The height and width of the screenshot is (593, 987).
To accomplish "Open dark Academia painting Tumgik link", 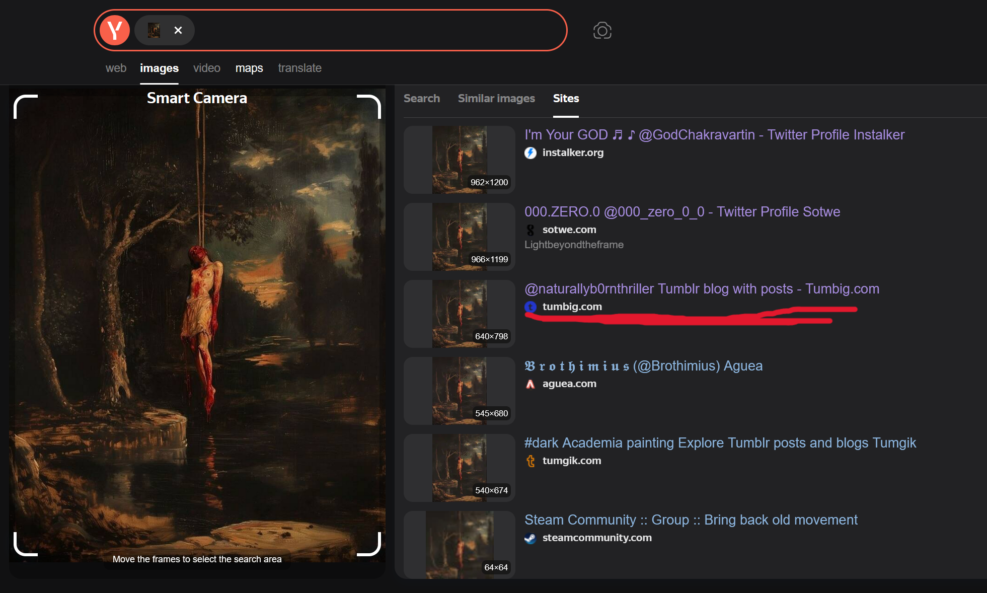I will coord(720,443).
